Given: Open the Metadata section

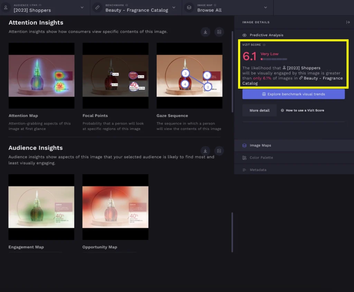Looking at the screenshot, I should (x=258, y=170).
